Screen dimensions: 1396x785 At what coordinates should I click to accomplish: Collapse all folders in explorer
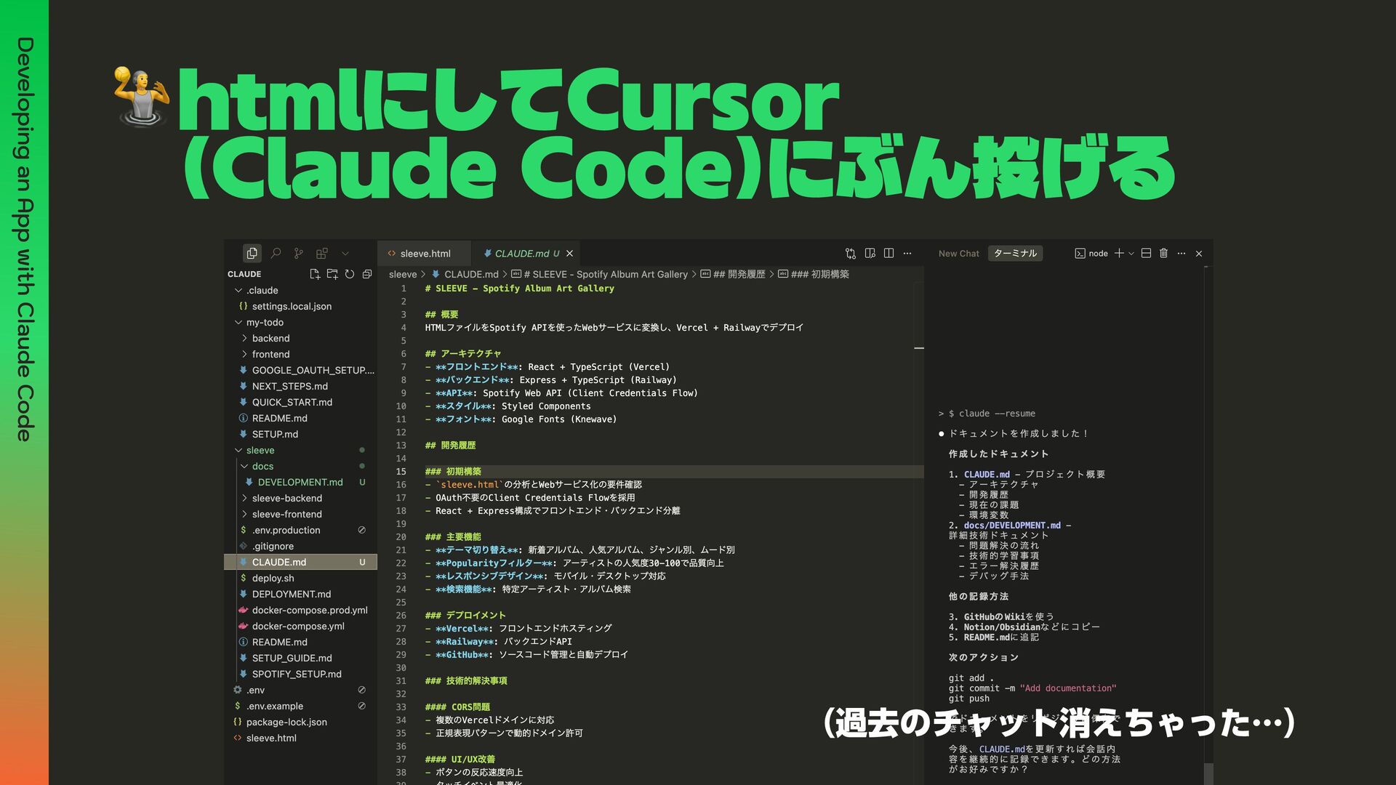pyautogui.click(x=367, y=274)
